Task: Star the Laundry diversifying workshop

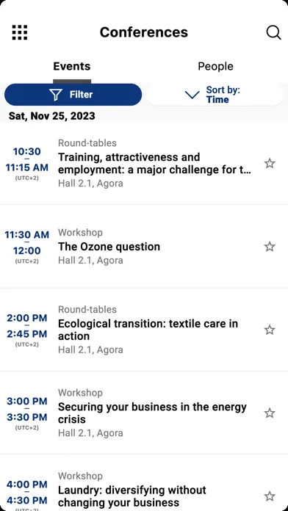Action: point(270,496)
